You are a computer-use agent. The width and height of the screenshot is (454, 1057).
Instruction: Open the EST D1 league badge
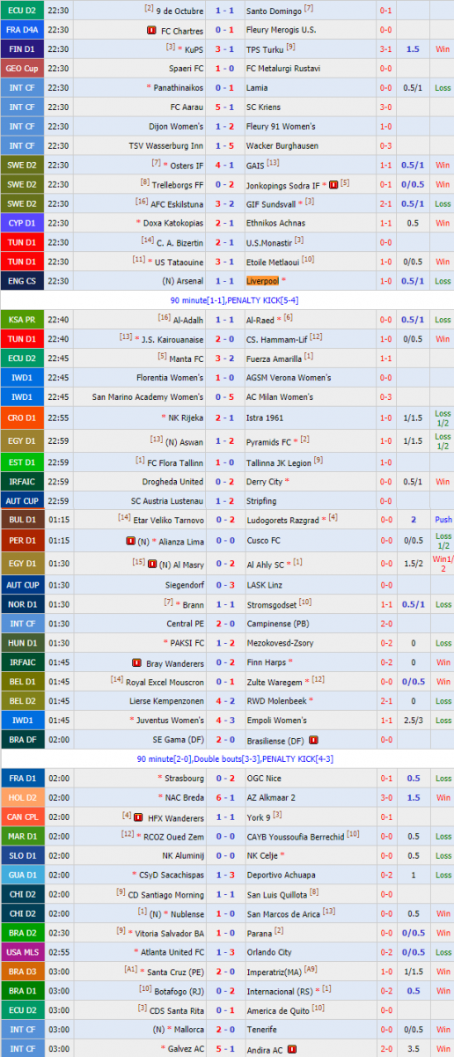click(x=22, y=462)
